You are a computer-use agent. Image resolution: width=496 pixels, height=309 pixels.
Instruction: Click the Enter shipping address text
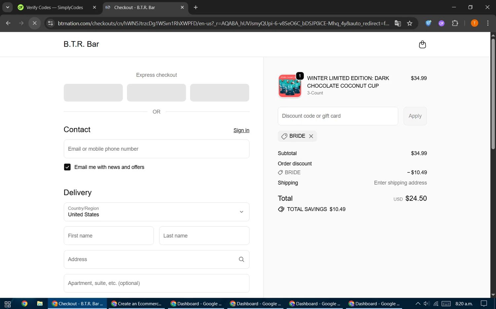(x=400, y=183)
